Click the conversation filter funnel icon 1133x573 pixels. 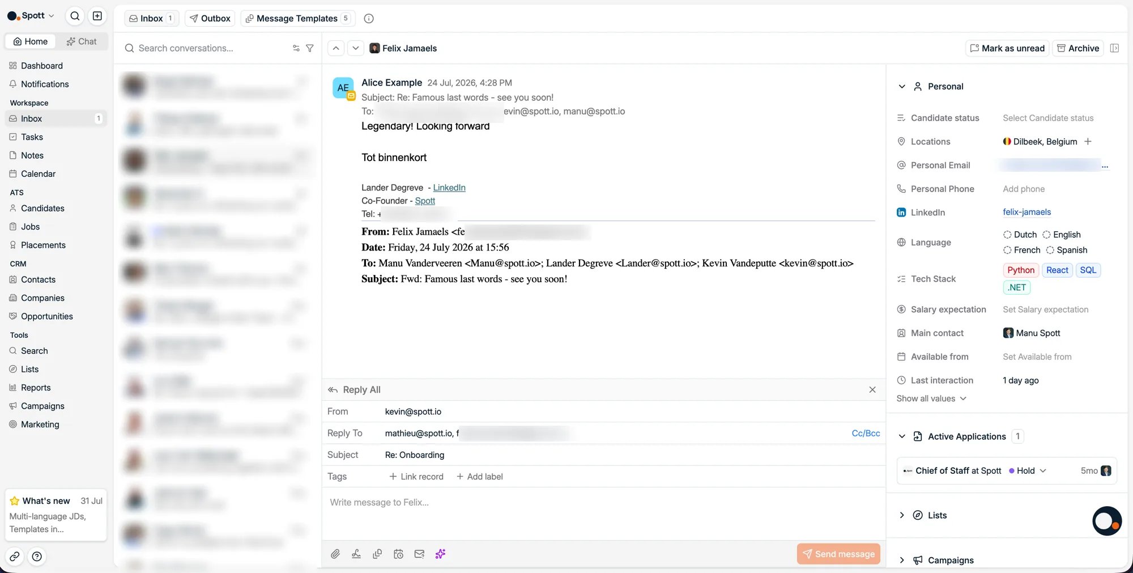(x=310, y=48)
